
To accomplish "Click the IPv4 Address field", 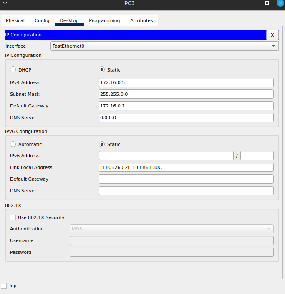I will pos(186,82).
